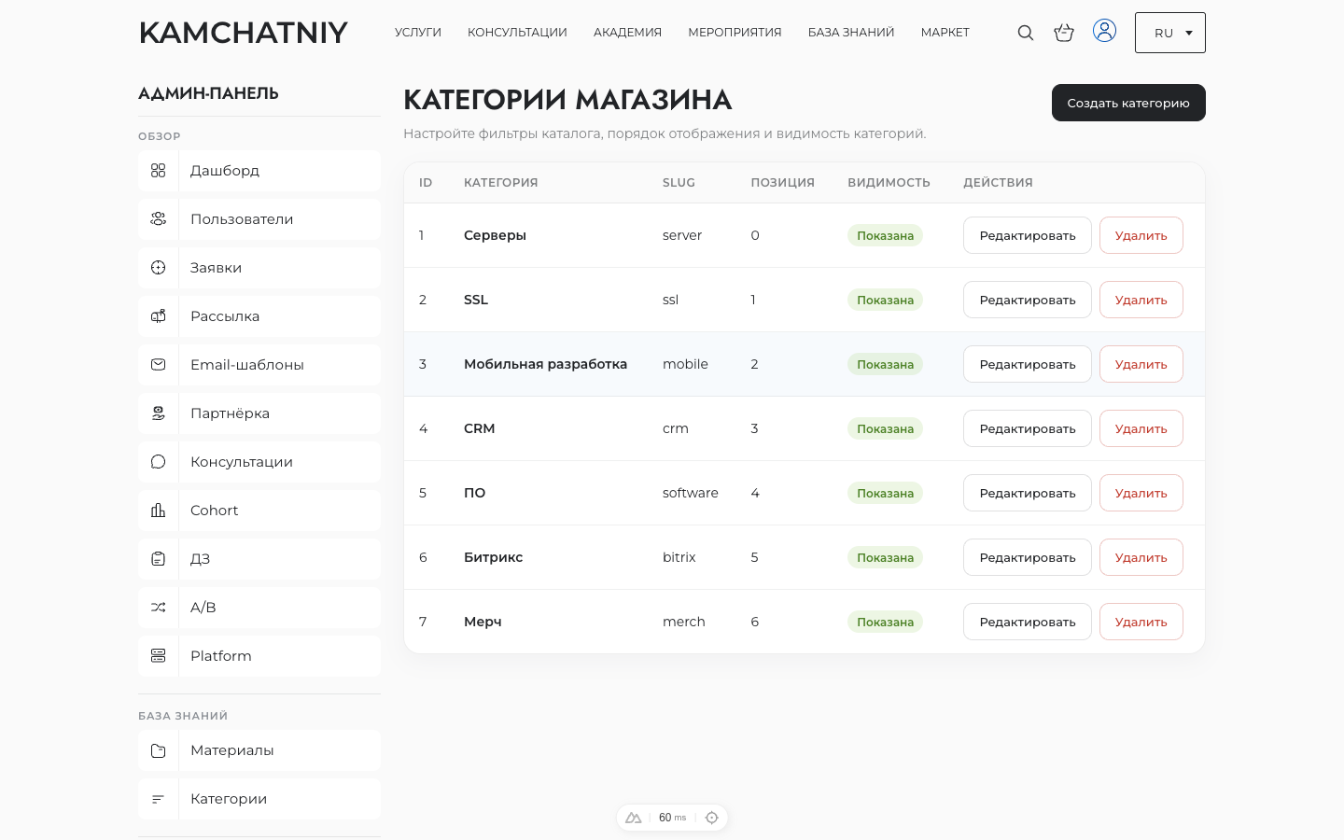
Task: Go to Заявки in sidebar
Action: point(259,268)
